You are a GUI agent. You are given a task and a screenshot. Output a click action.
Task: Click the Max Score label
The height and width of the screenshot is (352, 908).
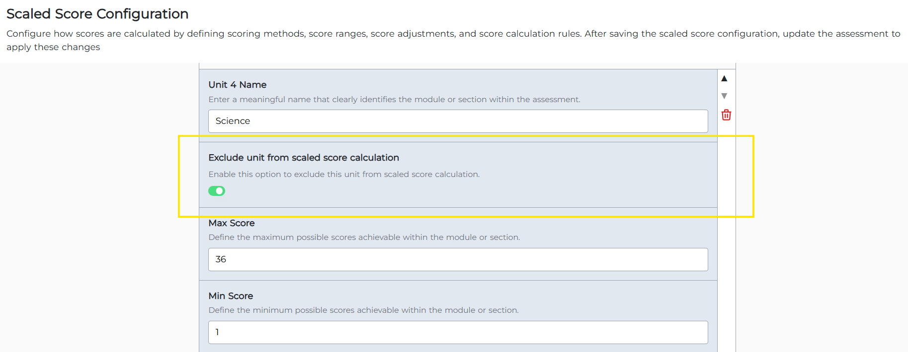coord(232,223)
